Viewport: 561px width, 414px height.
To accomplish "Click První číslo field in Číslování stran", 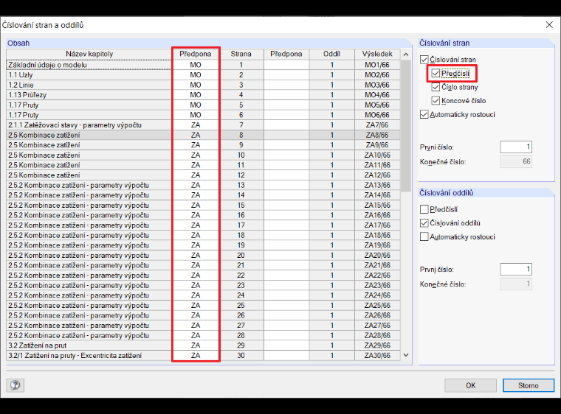I will 516,147.
